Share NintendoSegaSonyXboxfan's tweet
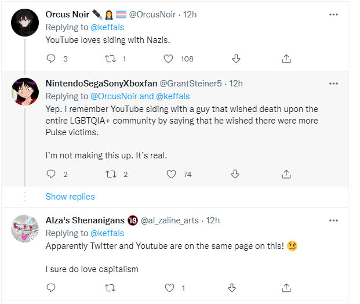 click(286, 174)
